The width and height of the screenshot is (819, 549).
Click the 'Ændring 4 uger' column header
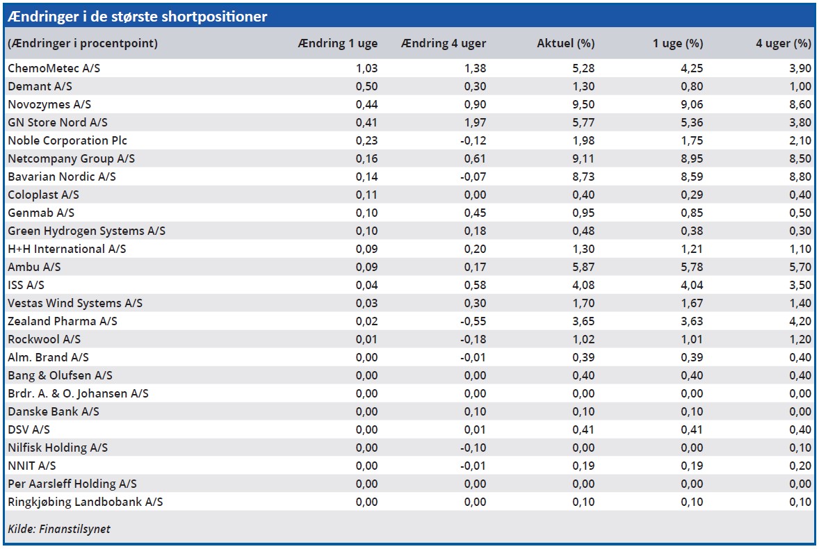point(444,43)
